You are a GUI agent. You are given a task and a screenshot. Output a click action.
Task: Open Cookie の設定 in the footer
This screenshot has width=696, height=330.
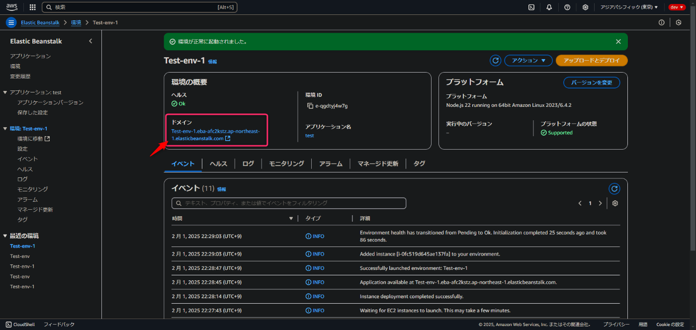(670, 325)
